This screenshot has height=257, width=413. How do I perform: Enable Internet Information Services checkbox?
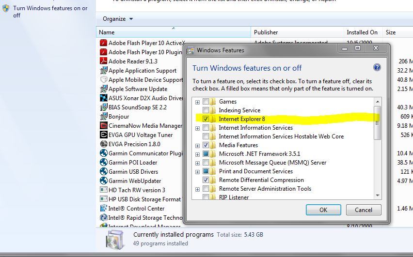(206, 128)
